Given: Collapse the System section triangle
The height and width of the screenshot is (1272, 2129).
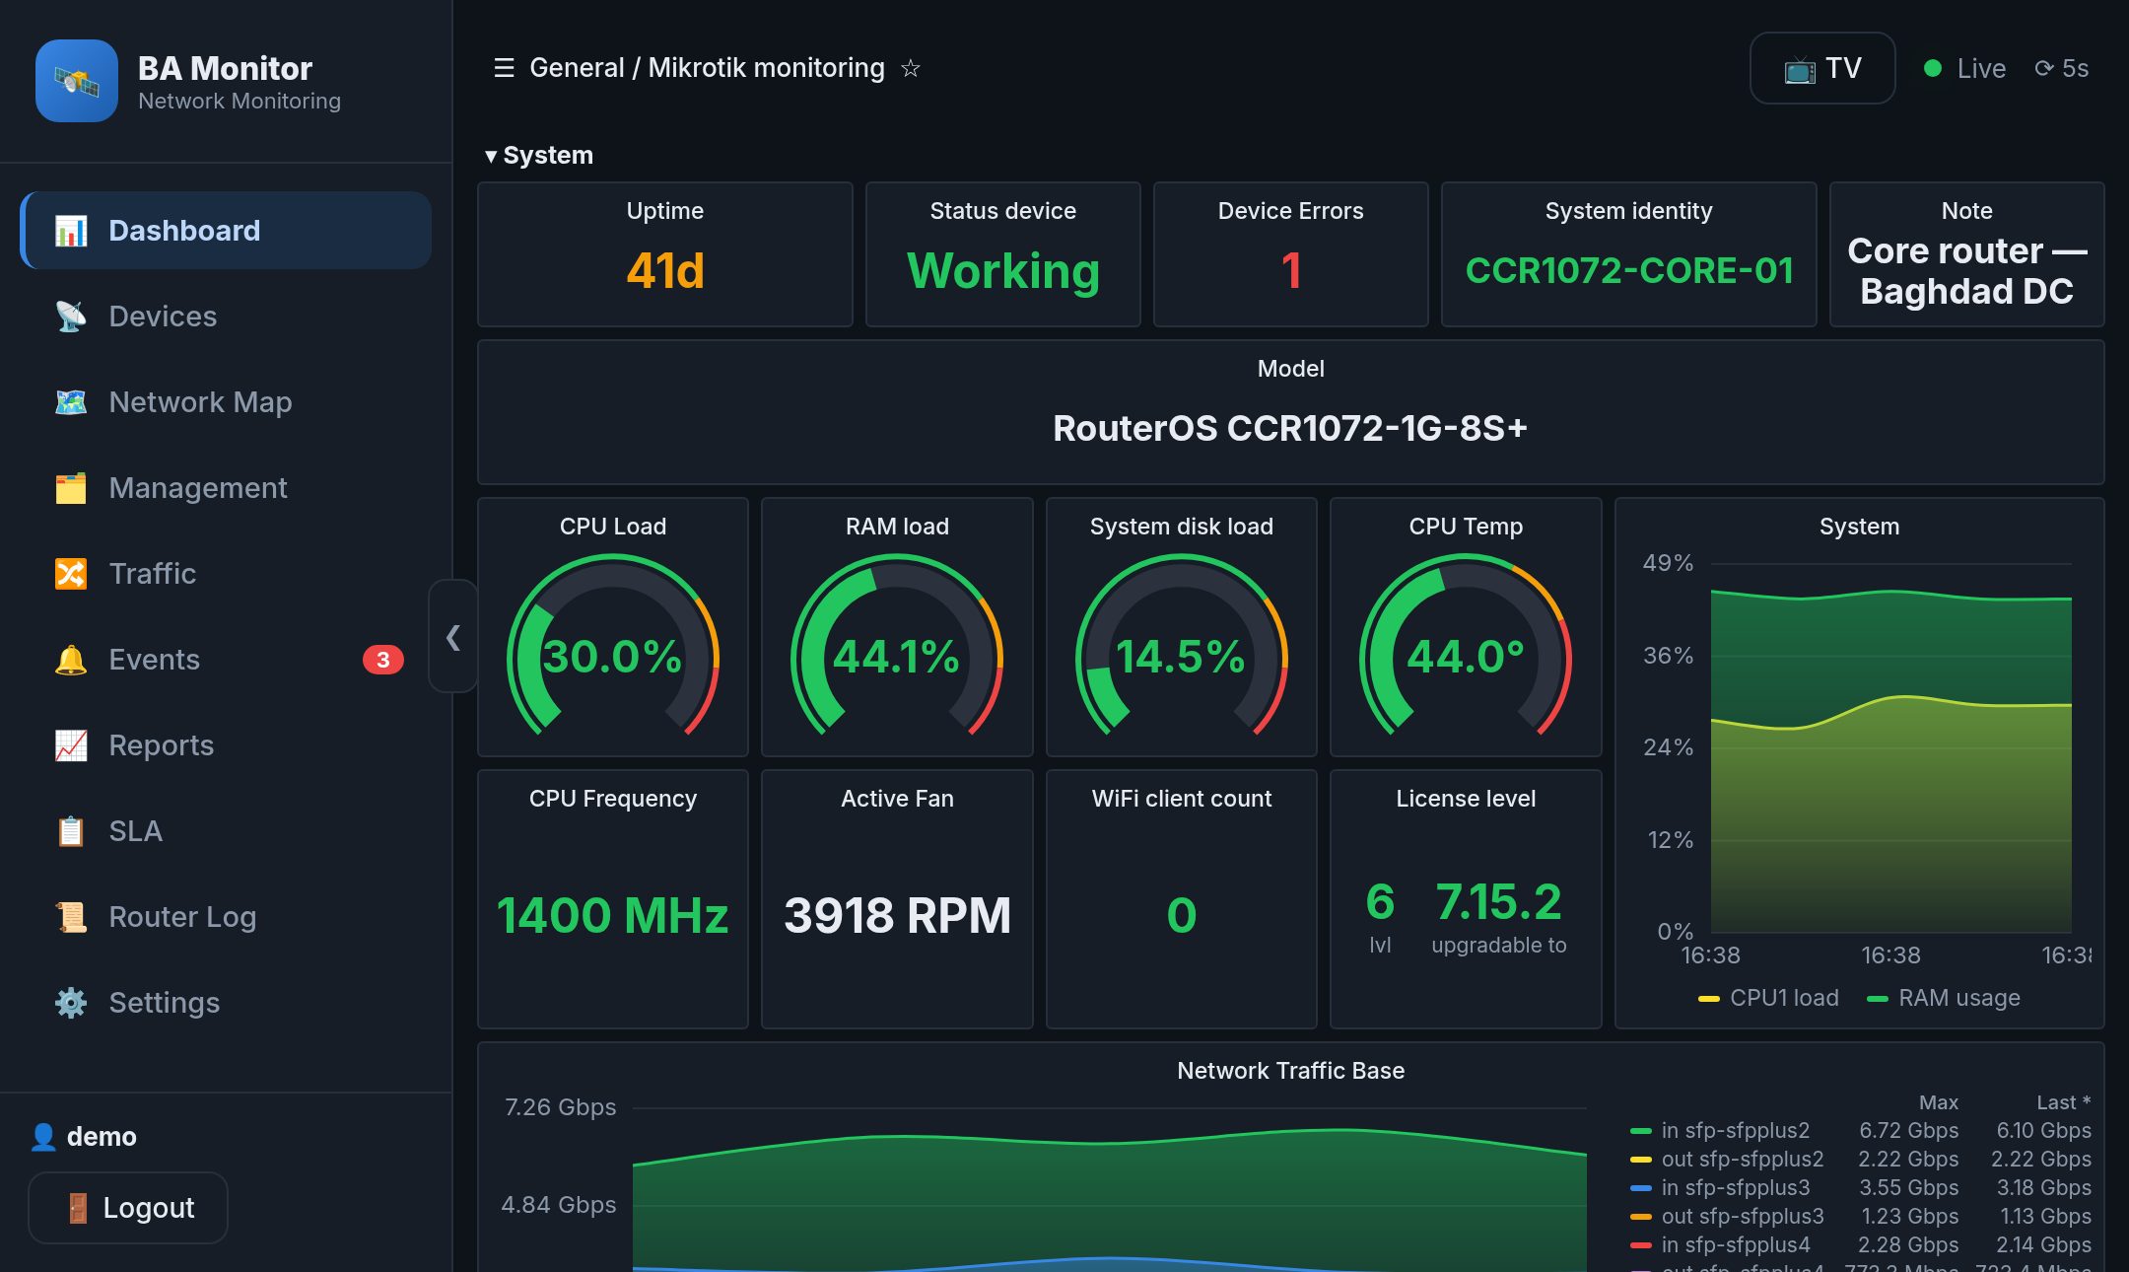Looking at the screenshot, I should tap(491, 156).
